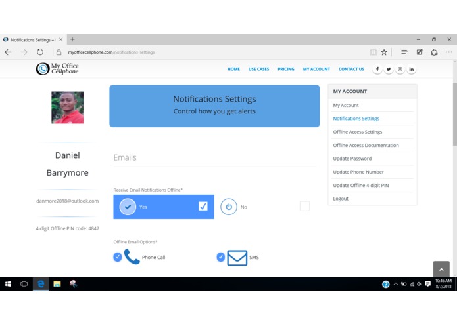The height and width of the screenshot is (324, 457).
Task: Click email danmore2018@outlook.com text
Action: coord(67,201)
